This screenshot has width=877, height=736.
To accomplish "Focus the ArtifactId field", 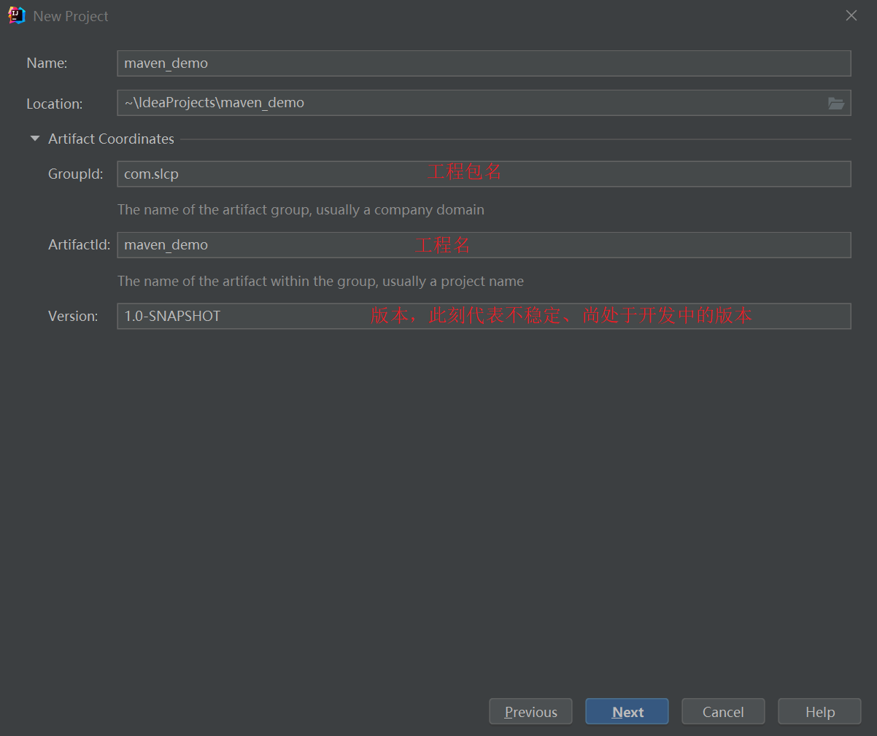I will click(x=484, y=245).
